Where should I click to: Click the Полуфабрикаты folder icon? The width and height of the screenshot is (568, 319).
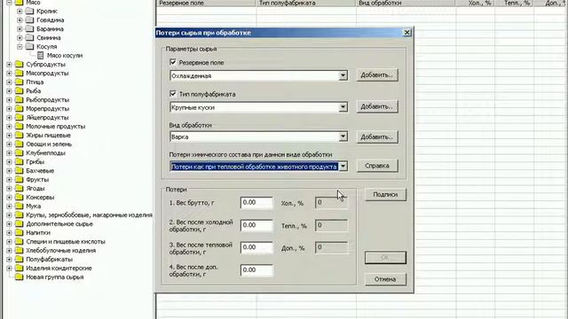point(20,260)
